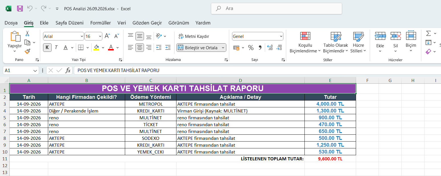
Task: Toggle italic T button
Action: point(56,48)
